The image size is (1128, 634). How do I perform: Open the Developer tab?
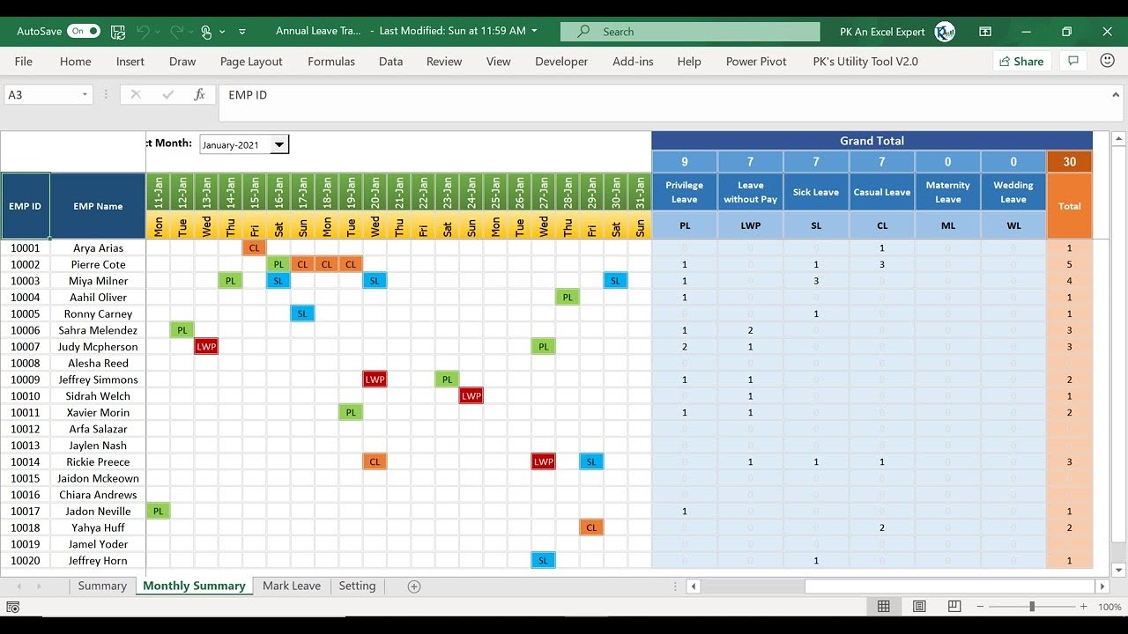[x=561, y=62]
